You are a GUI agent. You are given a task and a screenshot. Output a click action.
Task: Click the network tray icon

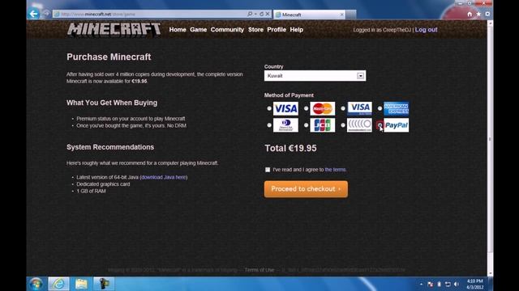(x=448, y=284)
